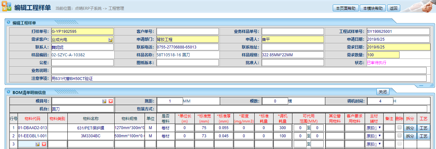Open 主材辅材 dropdown for row 1
This screenshot has height=149, width=436.
click(373, 128)
